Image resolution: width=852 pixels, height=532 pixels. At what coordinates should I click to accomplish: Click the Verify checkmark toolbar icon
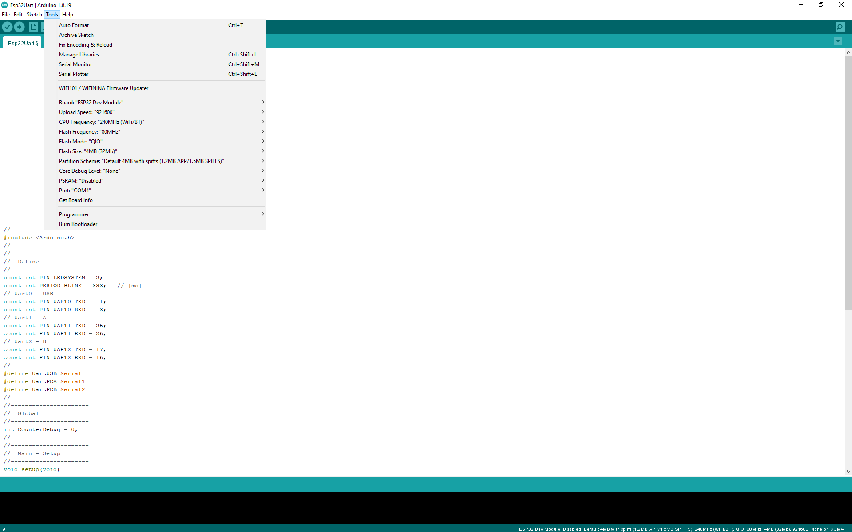click(x=7, y=27)
